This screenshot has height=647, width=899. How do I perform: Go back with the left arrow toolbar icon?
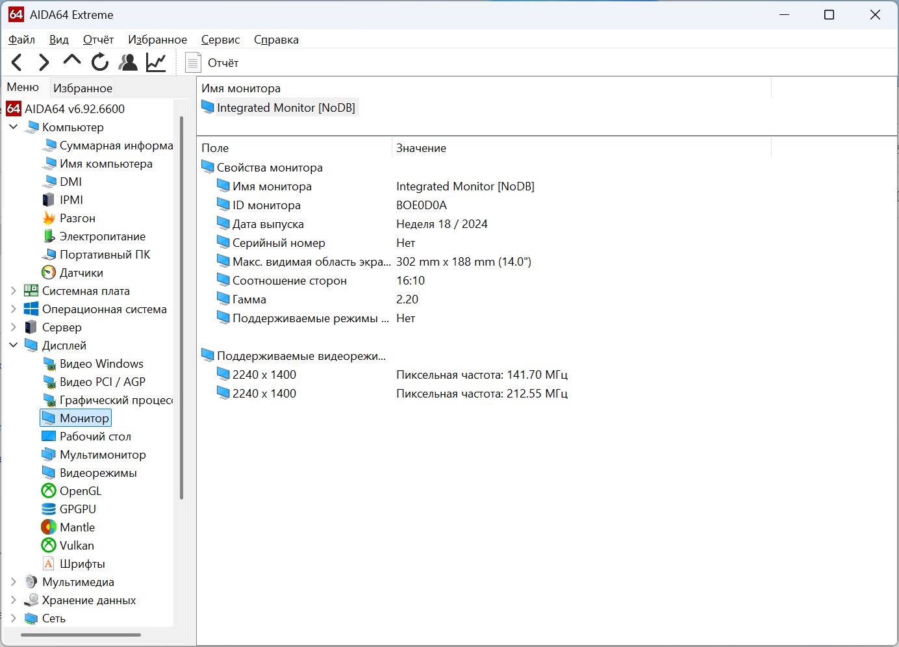(x=18, y=62)
